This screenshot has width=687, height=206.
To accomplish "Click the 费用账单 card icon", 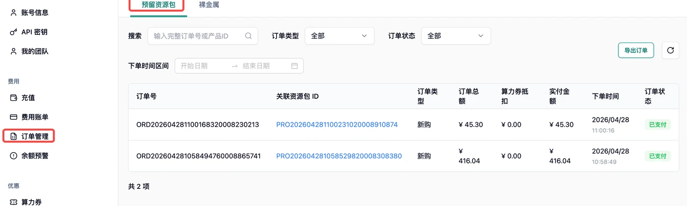I will pyautogui.click(x=14, y=117).
